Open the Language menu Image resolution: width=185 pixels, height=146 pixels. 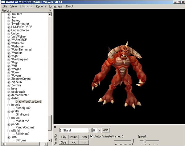coord(55,6)
